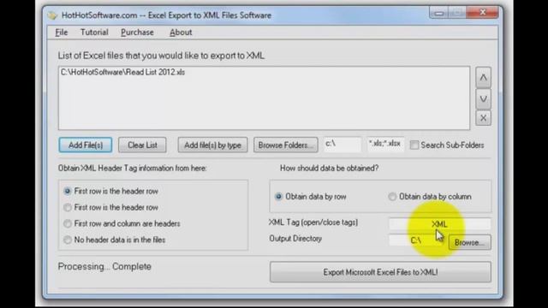
Task: Move selected file down with the arrow button
Action: pos(483,99)
